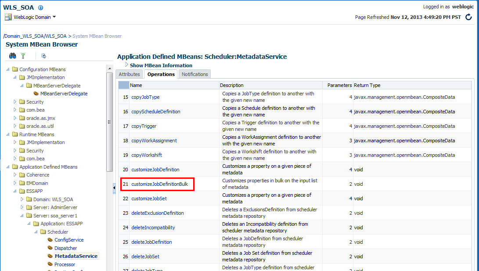Click the Scheduler folder icon
This screenshot has width=479, height=271.
tap(43, 232)
